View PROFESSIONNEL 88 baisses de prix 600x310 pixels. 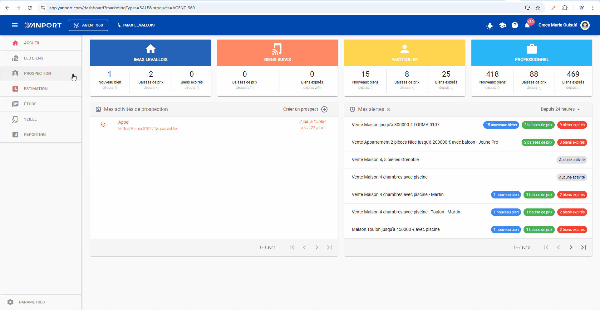click(534, 80)
